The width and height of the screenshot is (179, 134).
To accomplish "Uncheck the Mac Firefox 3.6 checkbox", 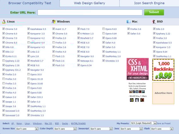I will (128, 29).
